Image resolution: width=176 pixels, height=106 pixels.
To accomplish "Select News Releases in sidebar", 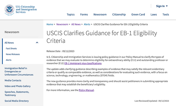I will (x=13, y=54).
